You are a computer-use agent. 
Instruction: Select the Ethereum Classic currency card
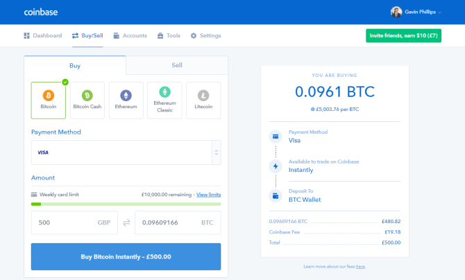click(x=164, y=100)
